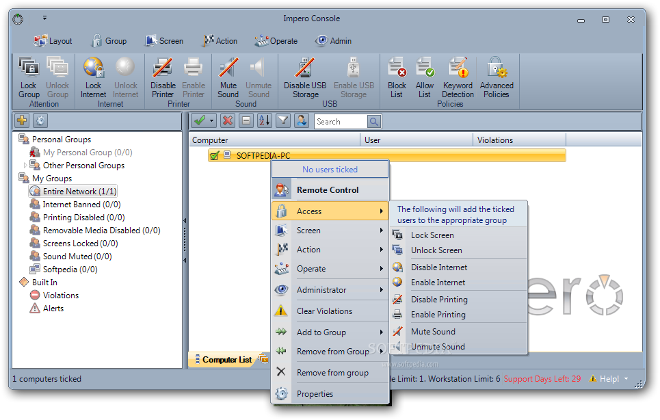
Task: Click the search magnifier button
Action: [x=374, y=122]
